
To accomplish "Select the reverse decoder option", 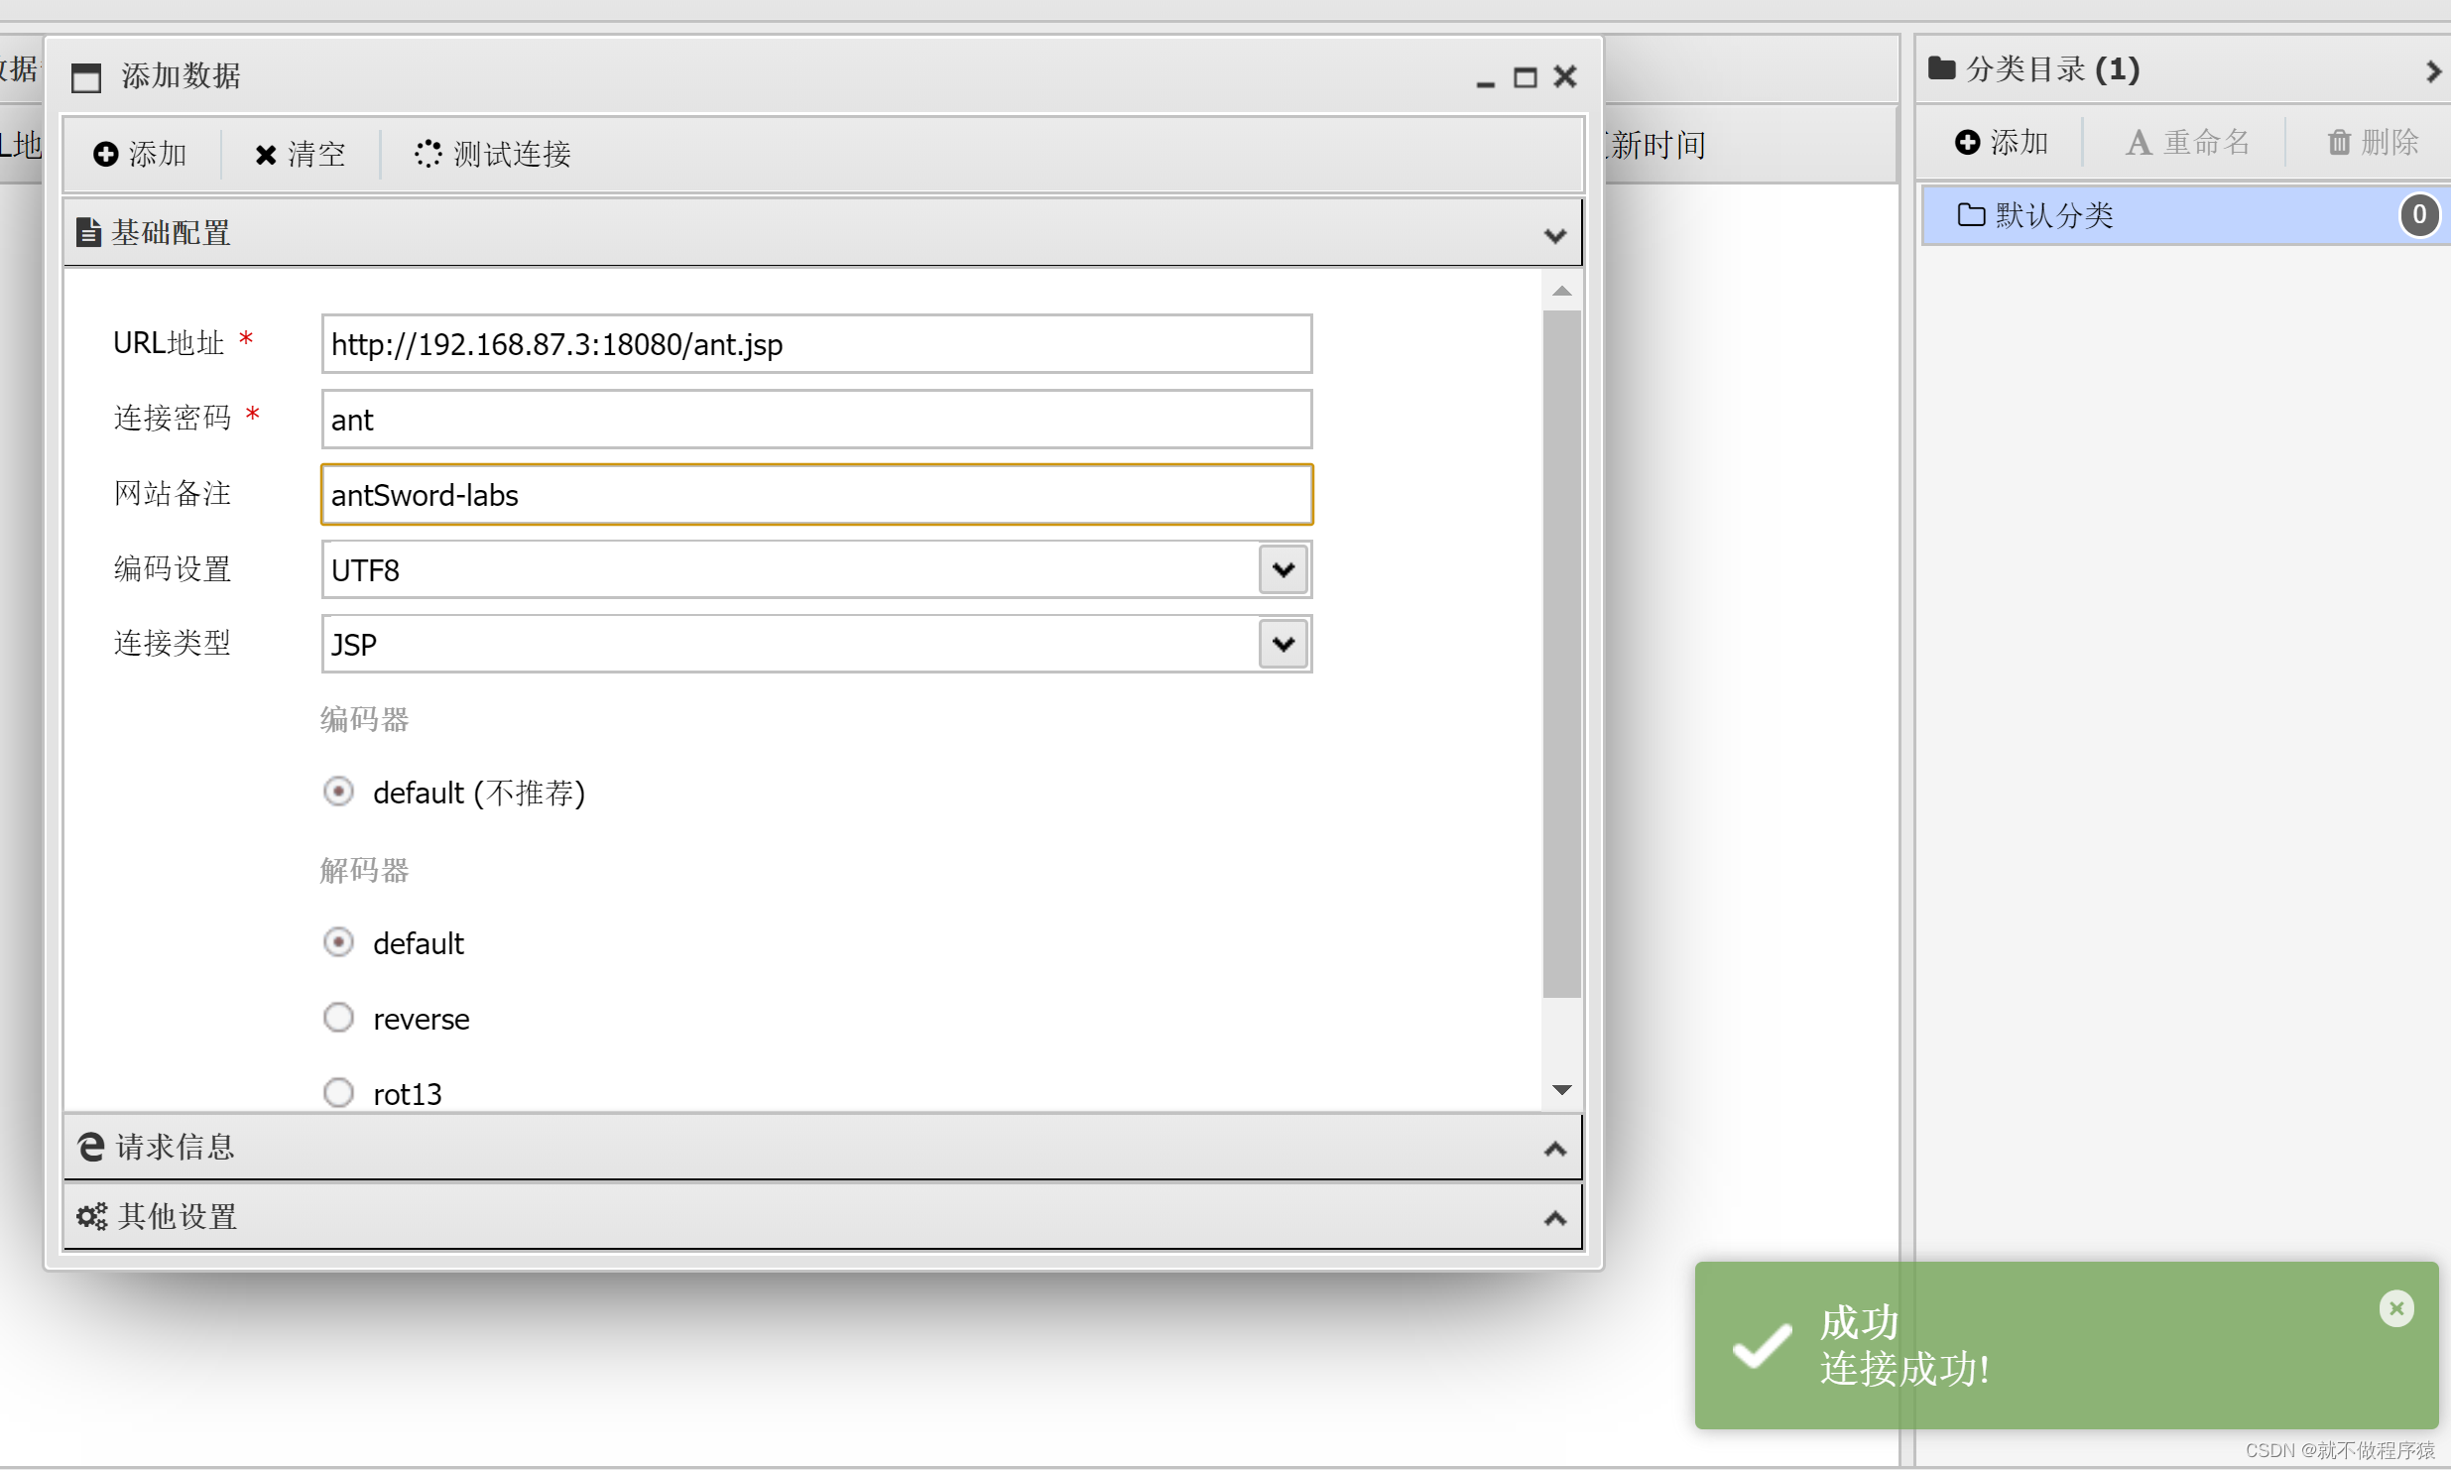I will tap(338, 1018).
